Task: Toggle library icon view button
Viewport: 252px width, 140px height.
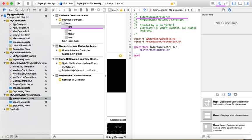Action: pos(204,137)
